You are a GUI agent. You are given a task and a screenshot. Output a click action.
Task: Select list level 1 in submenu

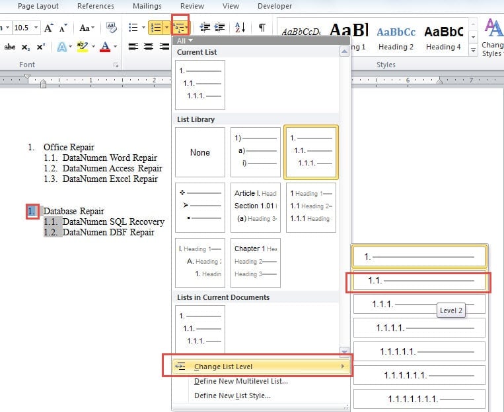pyautogui.click(x=419, y=256)
